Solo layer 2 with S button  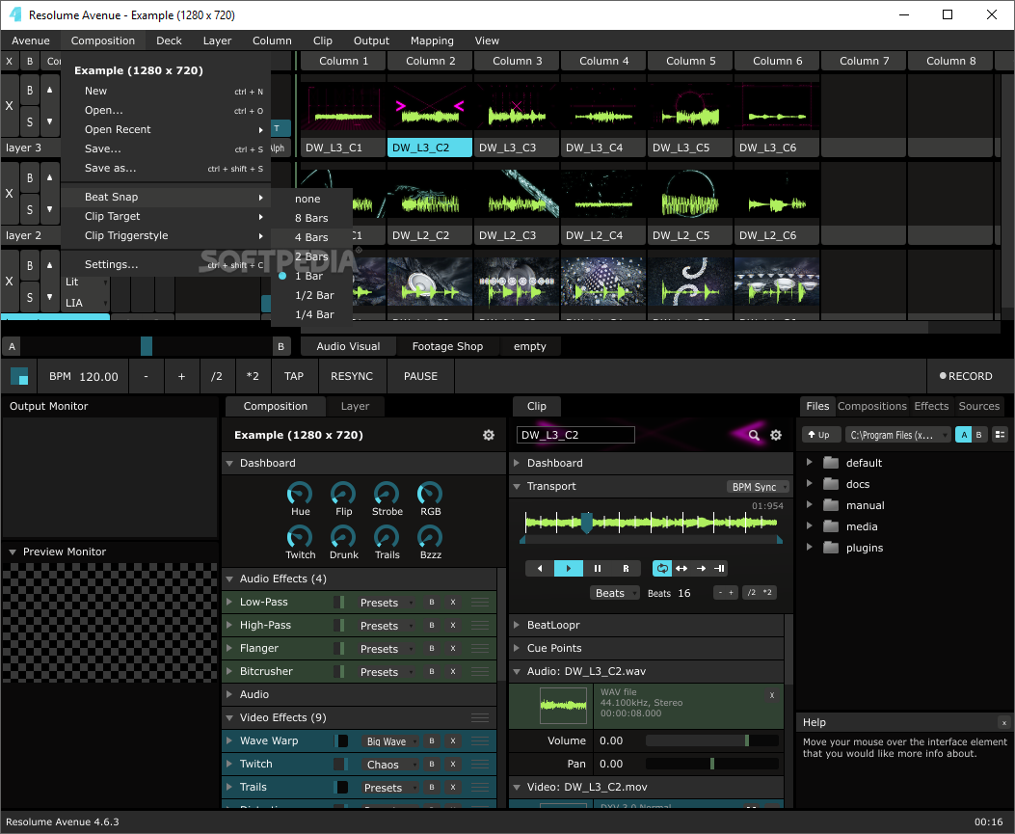30,208
